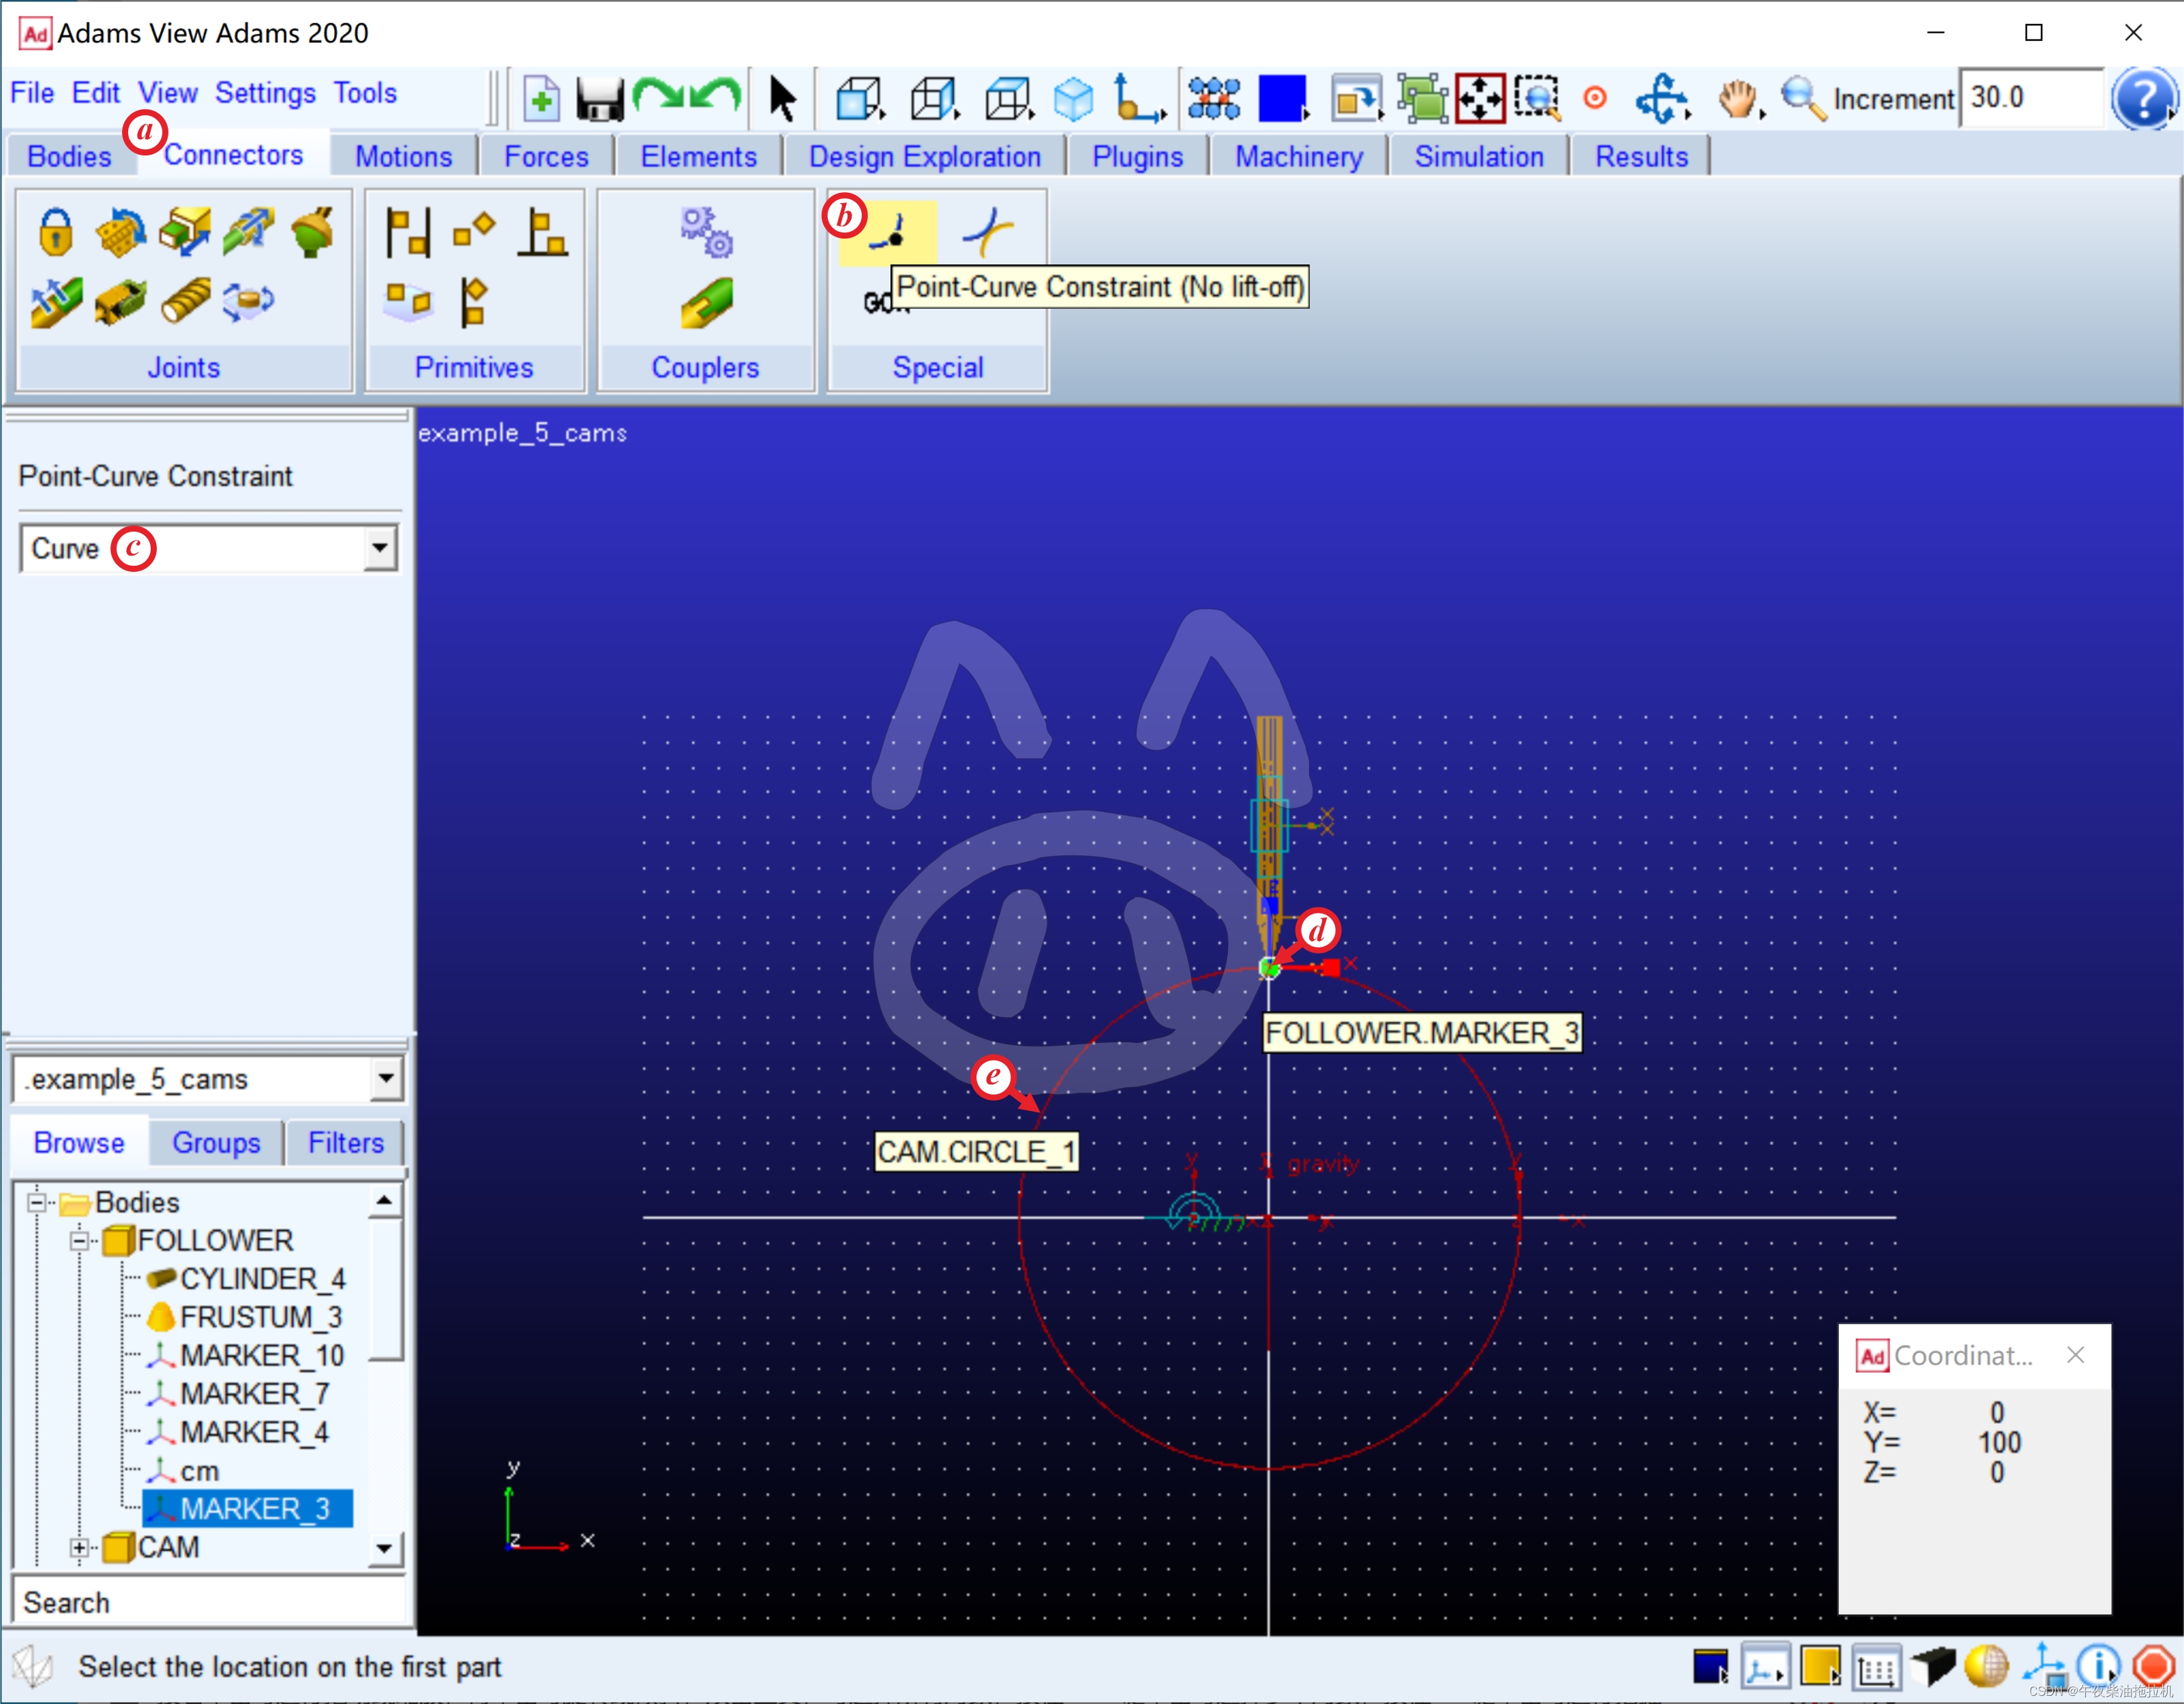
Task: Toggle the working grid icon in status bar
Action: pos(1876,1666)
